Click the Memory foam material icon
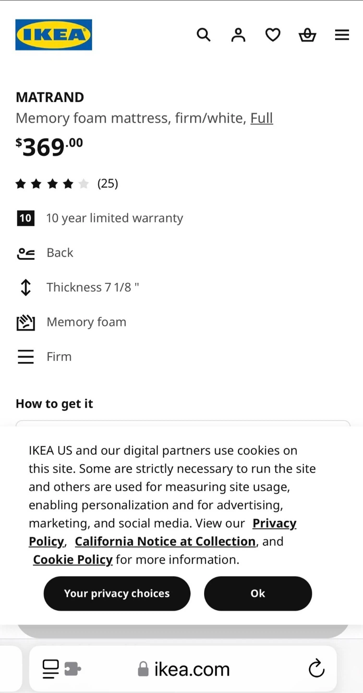 tap(25, 322)
